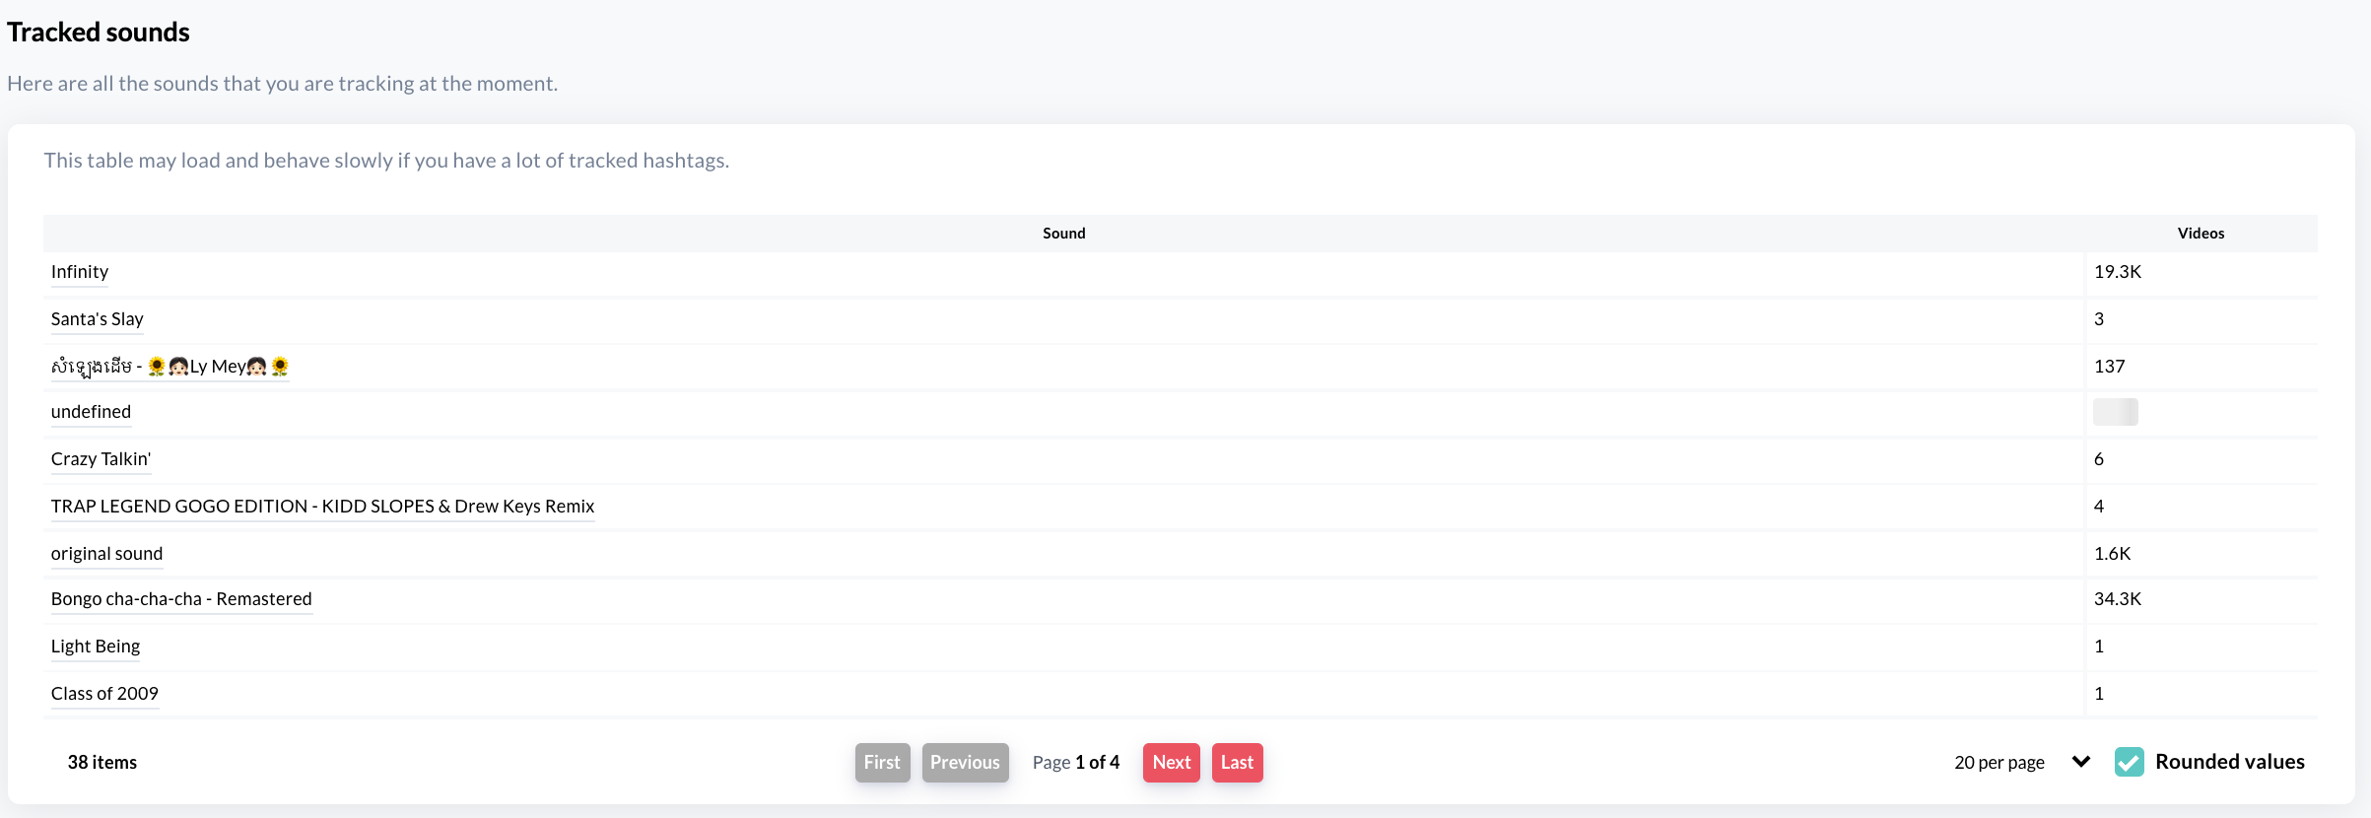2371x818 pixels.
Task: Sort by the Videos column header
Action: coord(2200,234)
